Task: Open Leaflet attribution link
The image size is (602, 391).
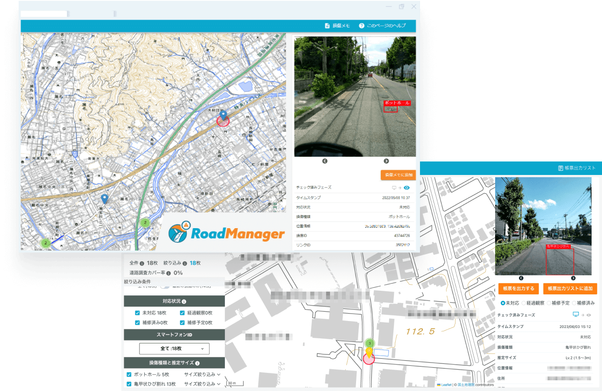Action: point(446,384)
